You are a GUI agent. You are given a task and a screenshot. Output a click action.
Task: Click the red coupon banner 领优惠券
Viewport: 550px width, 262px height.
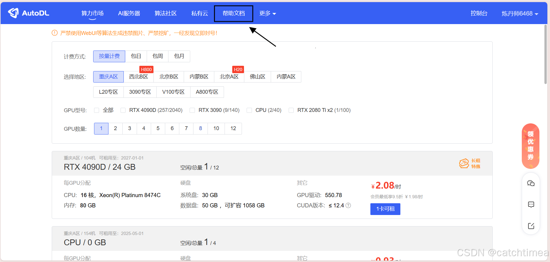pyautogui.click(x=531, y=146)
